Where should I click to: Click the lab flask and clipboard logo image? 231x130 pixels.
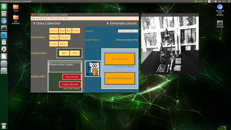(93, 69)
